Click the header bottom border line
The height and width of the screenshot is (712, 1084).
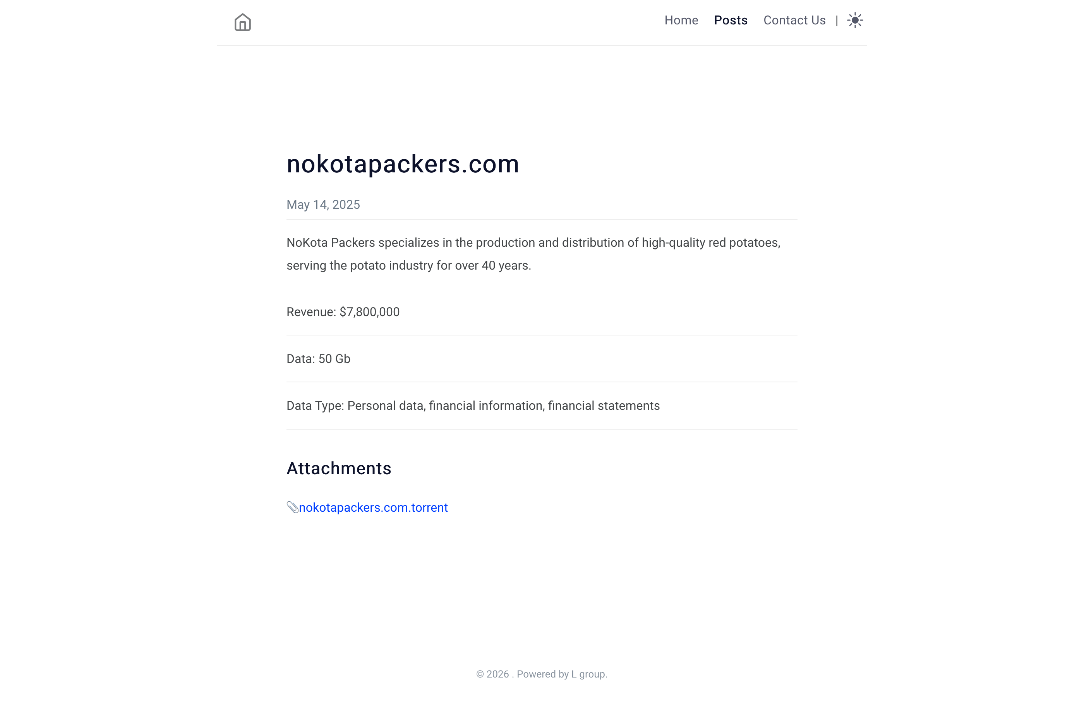(542, 46)
